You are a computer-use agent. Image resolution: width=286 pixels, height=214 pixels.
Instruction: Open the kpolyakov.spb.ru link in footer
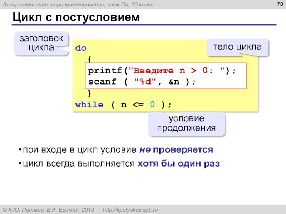[130, 210]
